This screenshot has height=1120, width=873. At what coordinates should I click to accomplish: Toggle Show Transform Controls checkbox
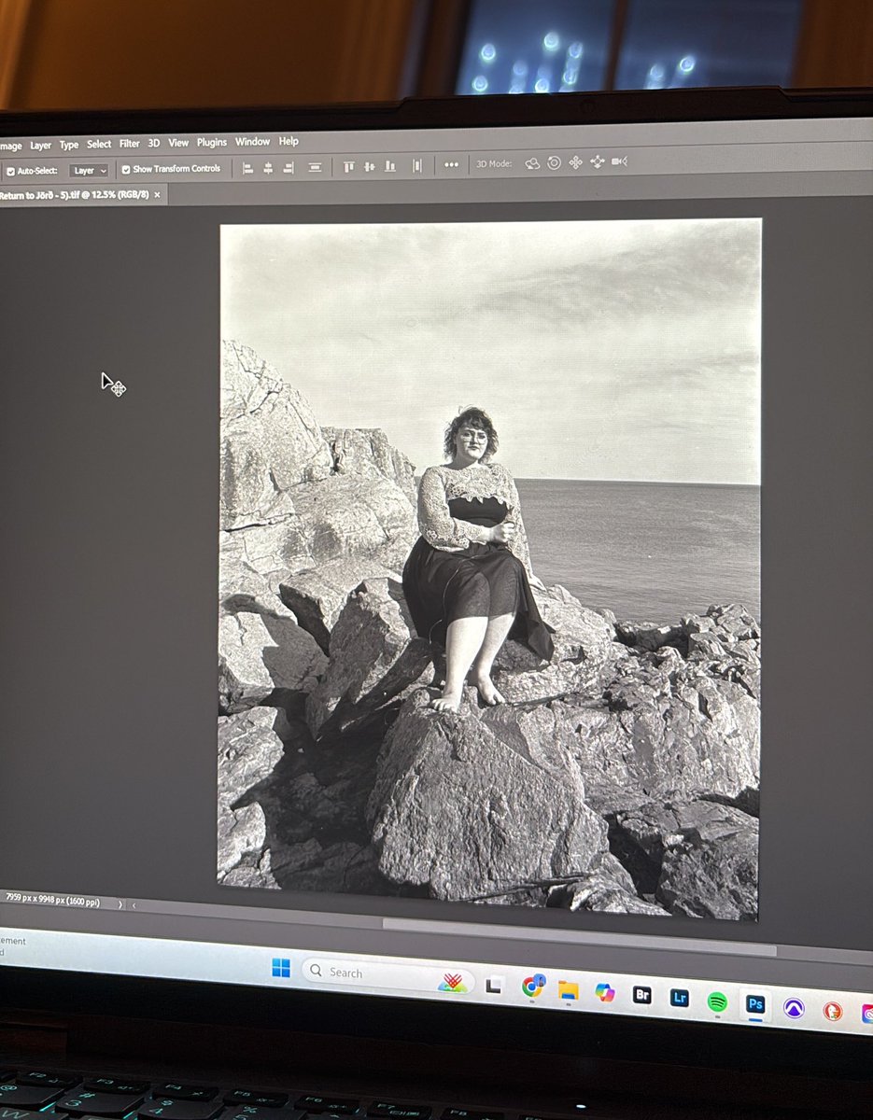126,170
